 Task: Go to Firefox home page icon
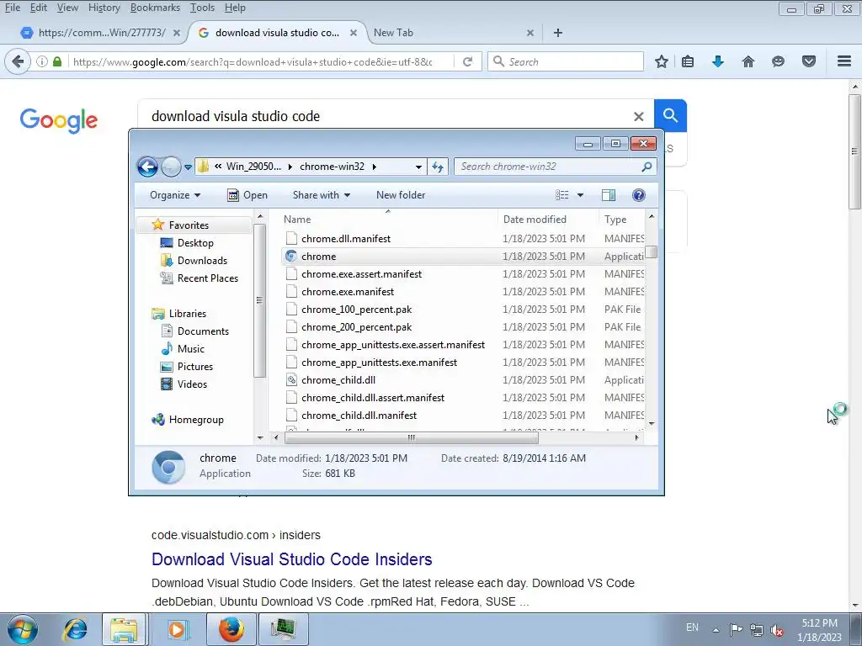point(748,61)
